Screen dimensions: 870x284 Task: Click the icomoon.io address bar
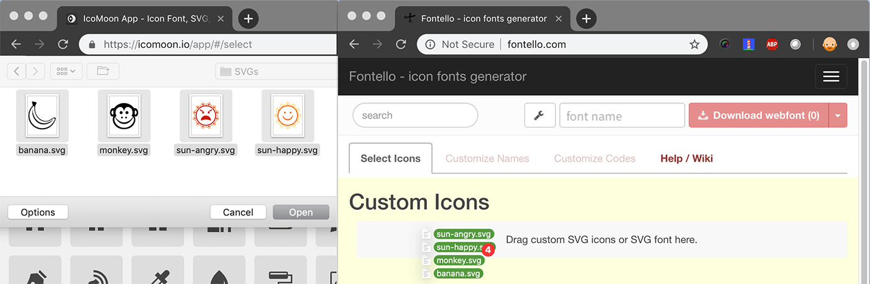[x=208, y=44]
